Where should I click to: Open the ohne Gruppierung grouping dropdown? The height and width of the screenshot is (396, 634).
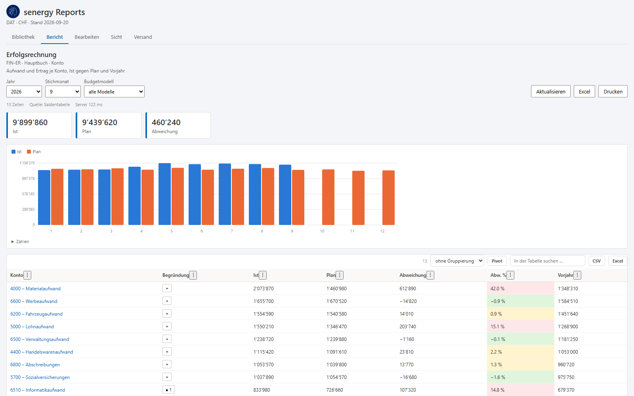point(457,261)
